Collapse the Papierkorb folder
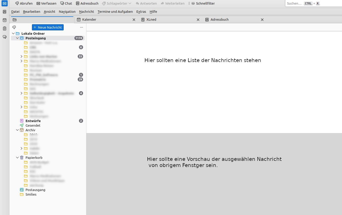 tap(17, 158)
